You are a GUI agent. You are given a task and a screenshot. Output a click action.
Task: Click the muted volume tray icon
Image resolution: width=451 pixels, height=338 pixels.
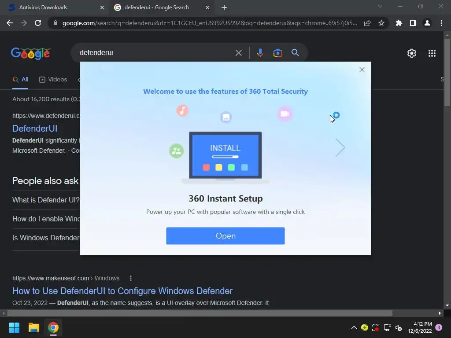(x=398, y=327)
